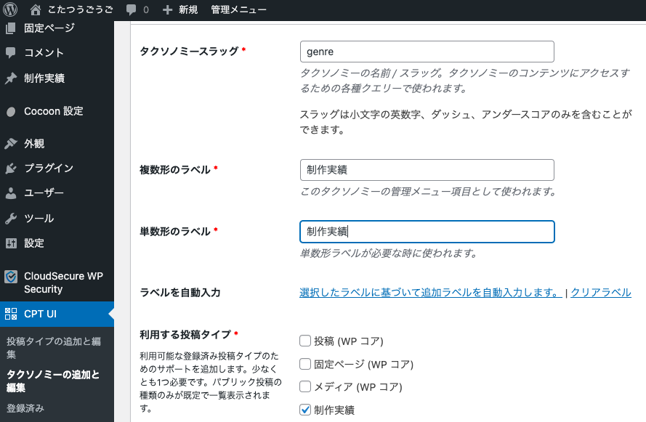Screen dimensions: 646x422
Task: Open the ユーザー sidebar menu
Action: (44, 193)
